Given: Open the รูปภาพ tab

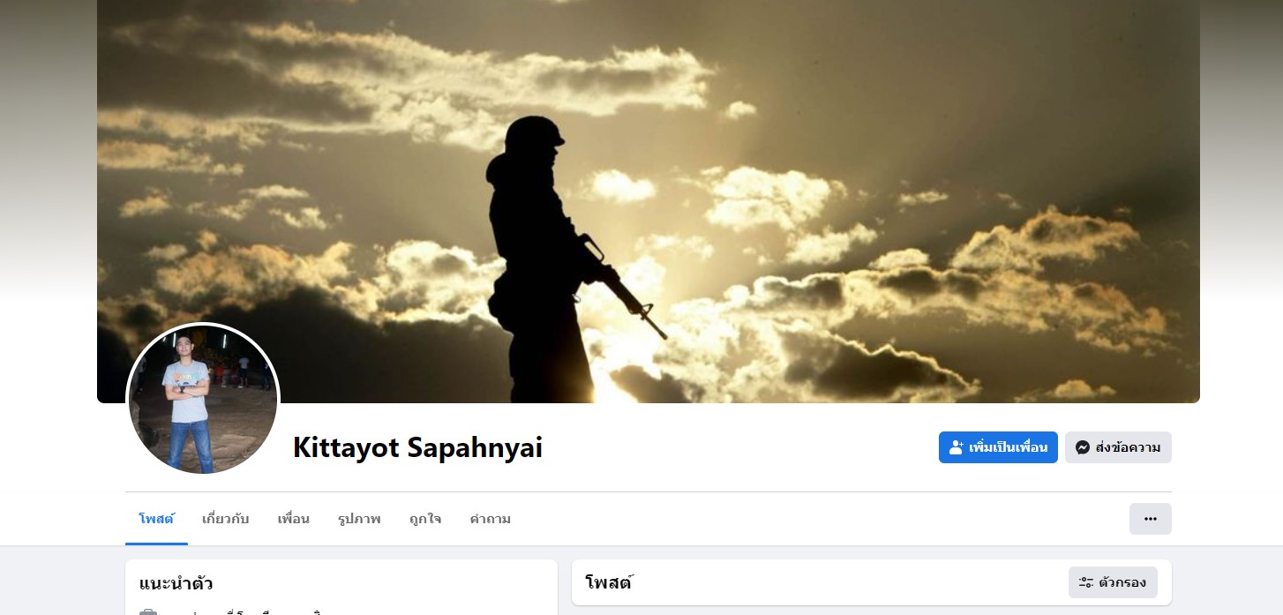Looking at the screenshot, I should [359, 519].
